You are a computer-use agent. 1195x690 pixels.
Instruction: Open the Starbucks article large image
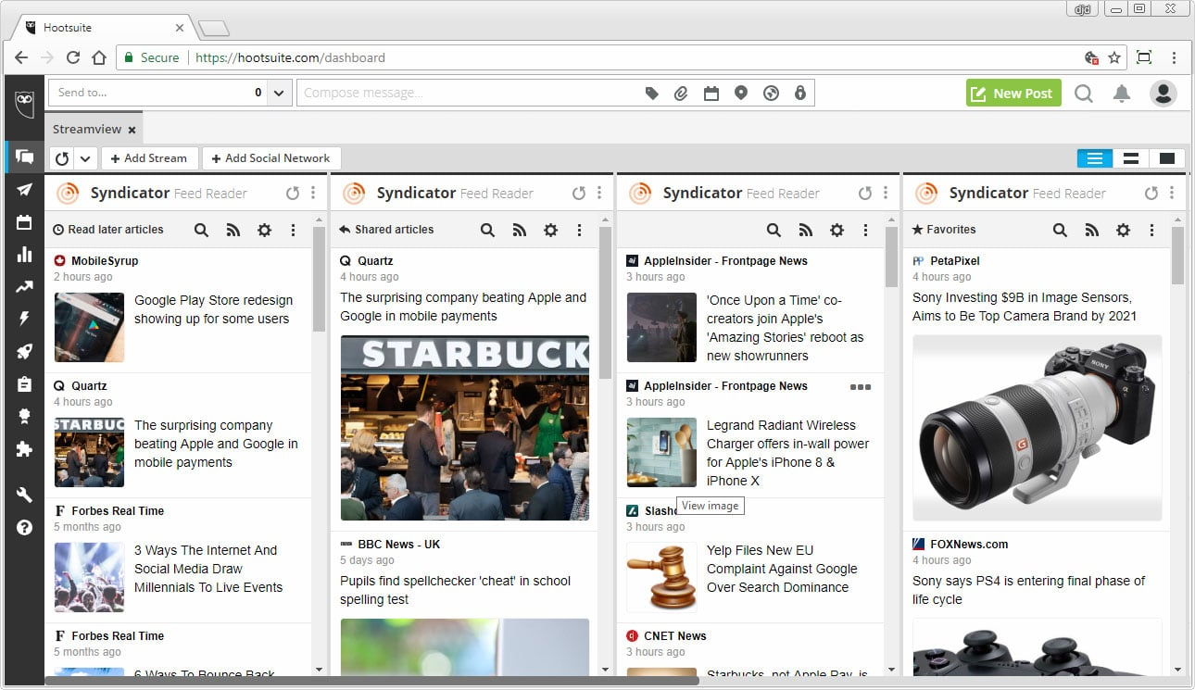point(465,428)
